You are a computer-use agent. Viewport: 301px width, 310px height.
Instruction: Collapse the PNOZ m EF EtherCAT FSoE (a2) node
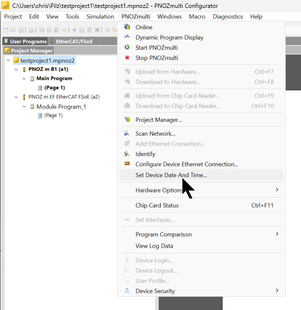(x=16, y=97)
